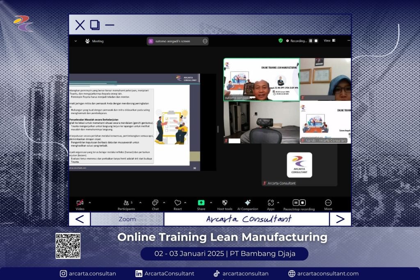The image size is (420, 280).
Task: Open the Meeting info menu
Action: (x=94, y=41)
